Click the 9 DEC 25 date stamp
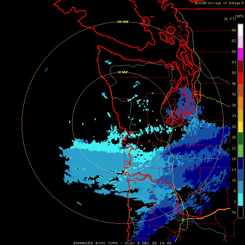 coord(147,243)
